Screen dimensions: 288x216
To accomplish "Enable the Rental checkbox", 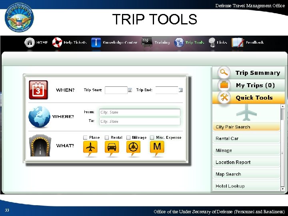I will pyautogui.click(x=107, y=138).
